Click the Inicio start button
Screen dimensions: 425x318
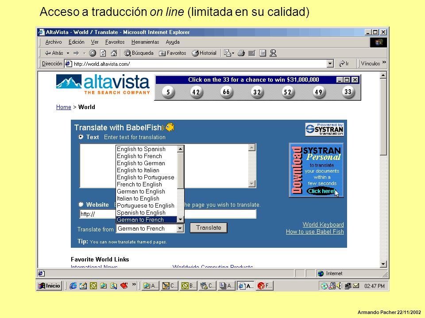tap(49, 286)
